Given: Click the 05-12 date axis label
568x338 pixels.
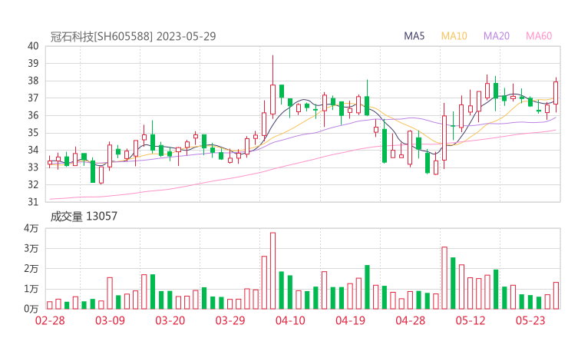Looking at the screenshot, I should click(471, 320).
